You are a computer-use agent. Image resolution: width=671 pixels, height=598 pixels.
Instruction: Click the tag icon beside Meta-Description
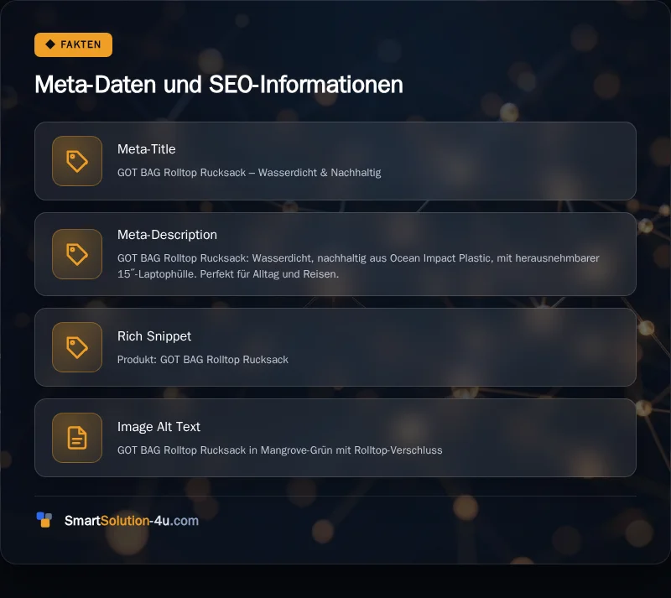point(77,254)
